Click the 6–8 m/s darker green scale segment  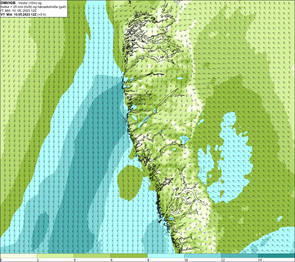pos(129,256)
